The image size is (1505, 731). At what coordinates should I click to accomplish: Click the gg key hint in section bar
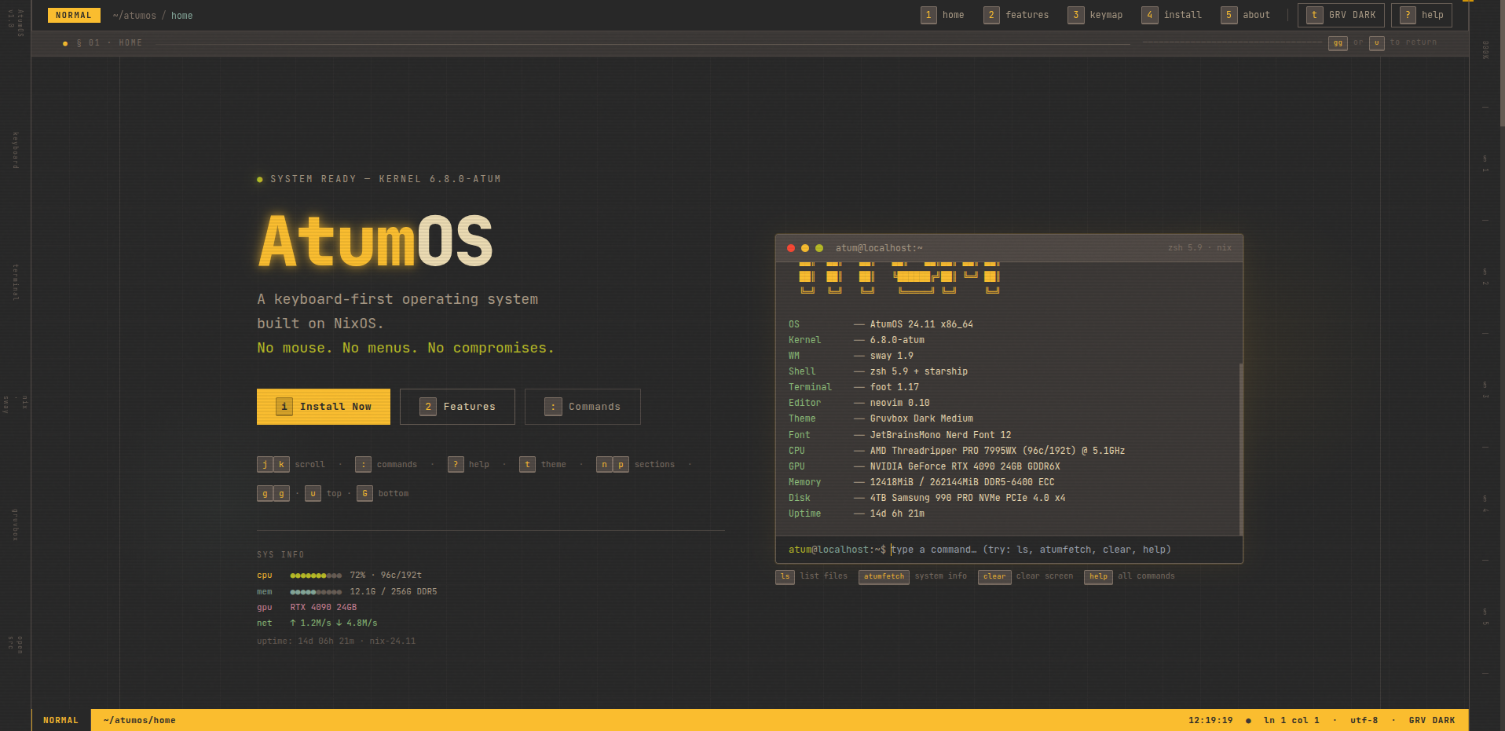click(x=1338, y=43)
